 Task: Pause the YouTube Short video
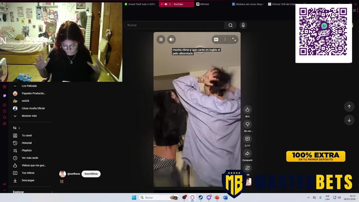(x=161, y=40)
